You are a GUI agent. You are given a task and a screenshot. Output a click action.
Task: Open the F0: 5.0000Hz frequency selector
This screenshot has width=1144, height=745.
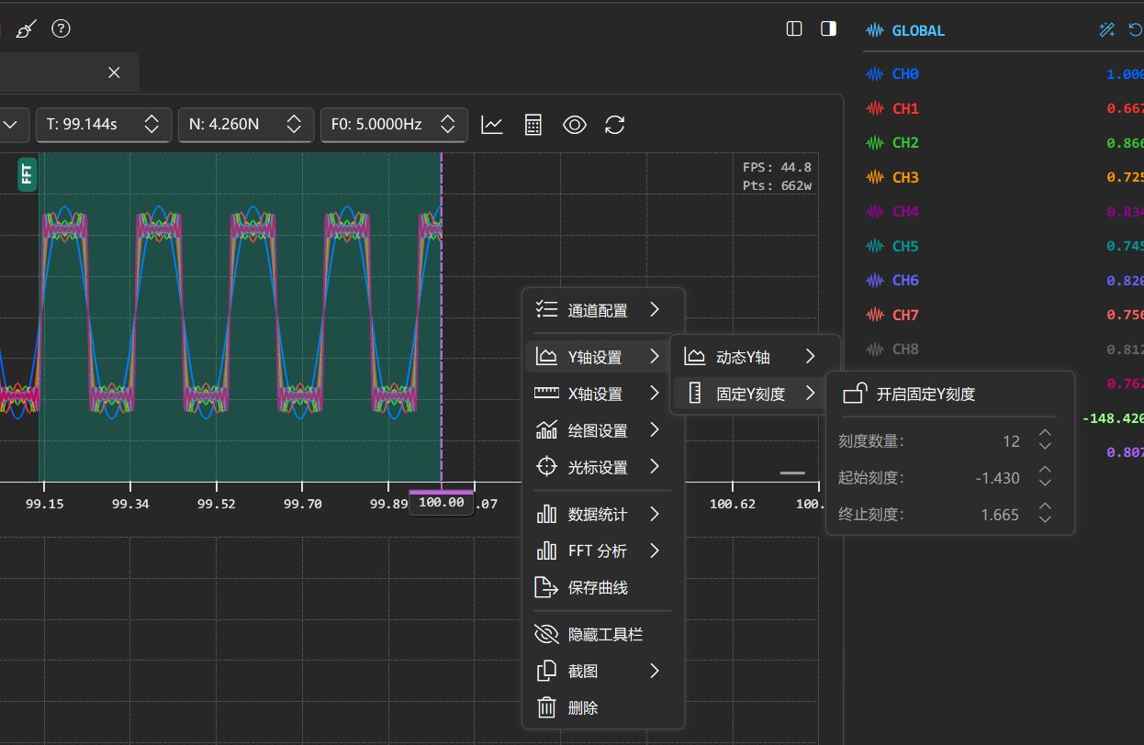[x=394, y=125]
